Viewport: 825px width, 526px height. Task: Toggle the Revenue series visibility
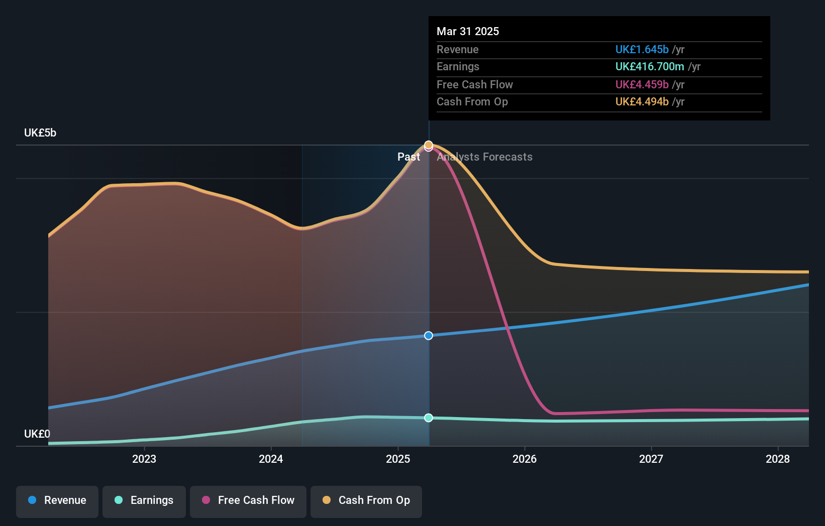point(57,500)
